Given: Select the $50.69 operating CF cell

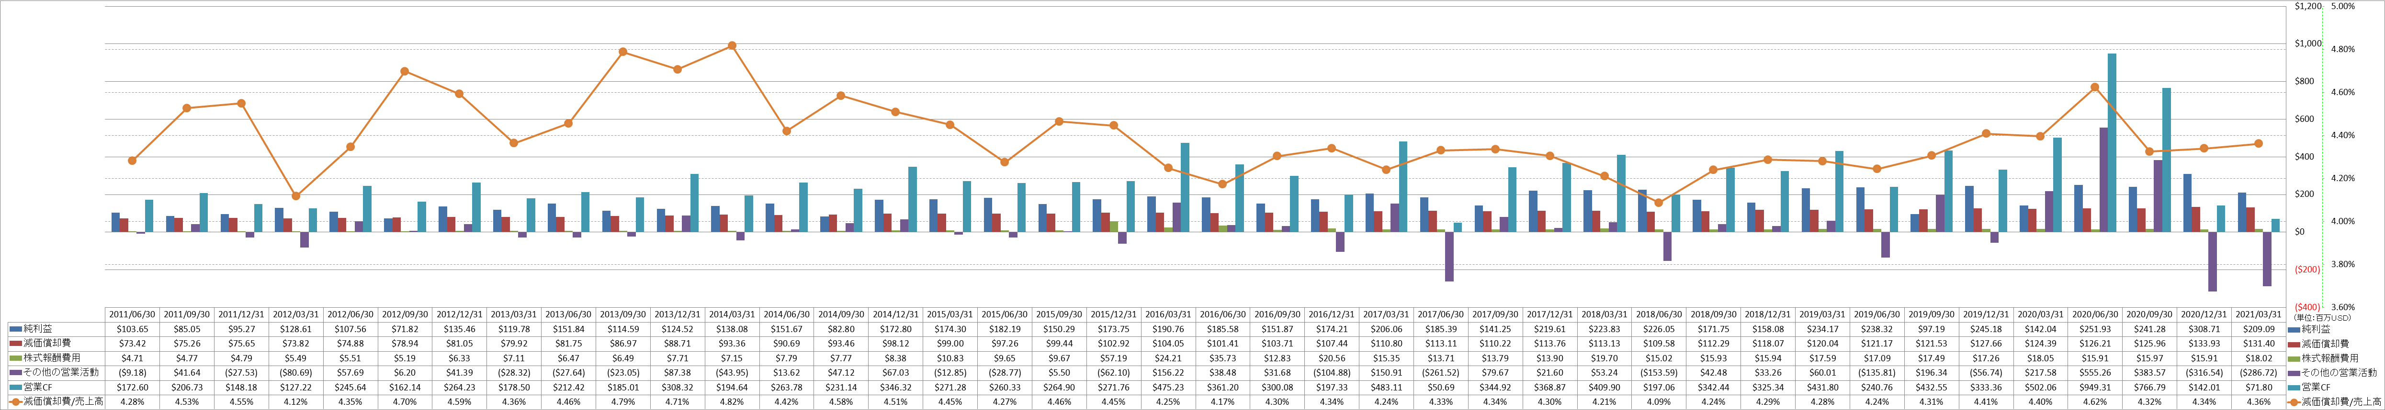Looking at the screenshot, I should coord(1442,387).
